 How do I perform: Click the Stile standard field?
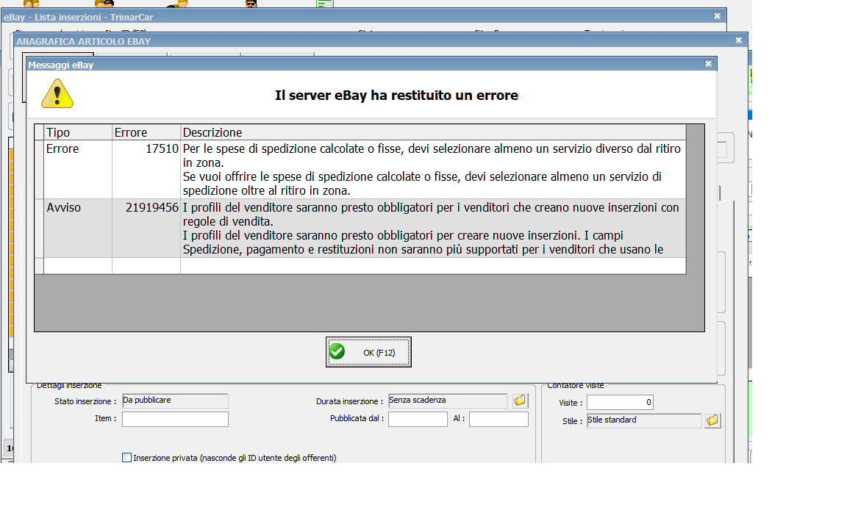(x=644, y=420)
